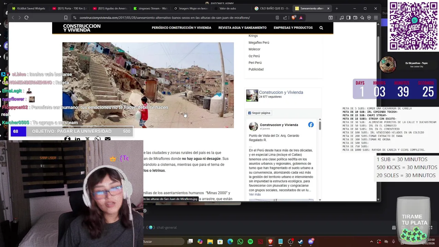
Task: Switch to Aguilas de America tab
Action: tap(110, 8)
